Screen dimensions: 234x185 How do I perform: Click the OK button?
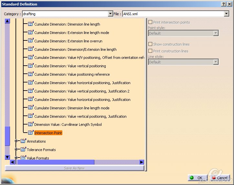(x=197, y=178)
